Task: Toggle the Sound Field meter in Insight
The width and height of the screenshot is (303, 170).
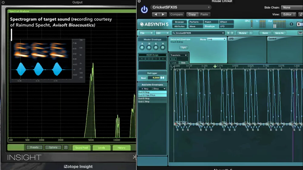Action: (82, 148)
